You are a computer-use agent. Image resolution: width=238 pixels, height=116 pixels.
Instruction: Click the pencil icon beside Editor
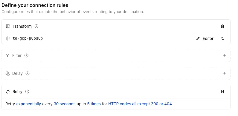(198, 38)
